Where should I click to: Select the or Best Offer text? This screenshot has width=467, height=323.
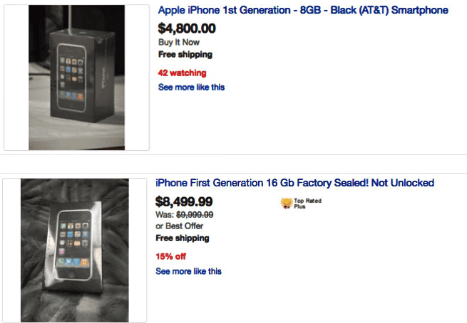click(x=180, y=226)
